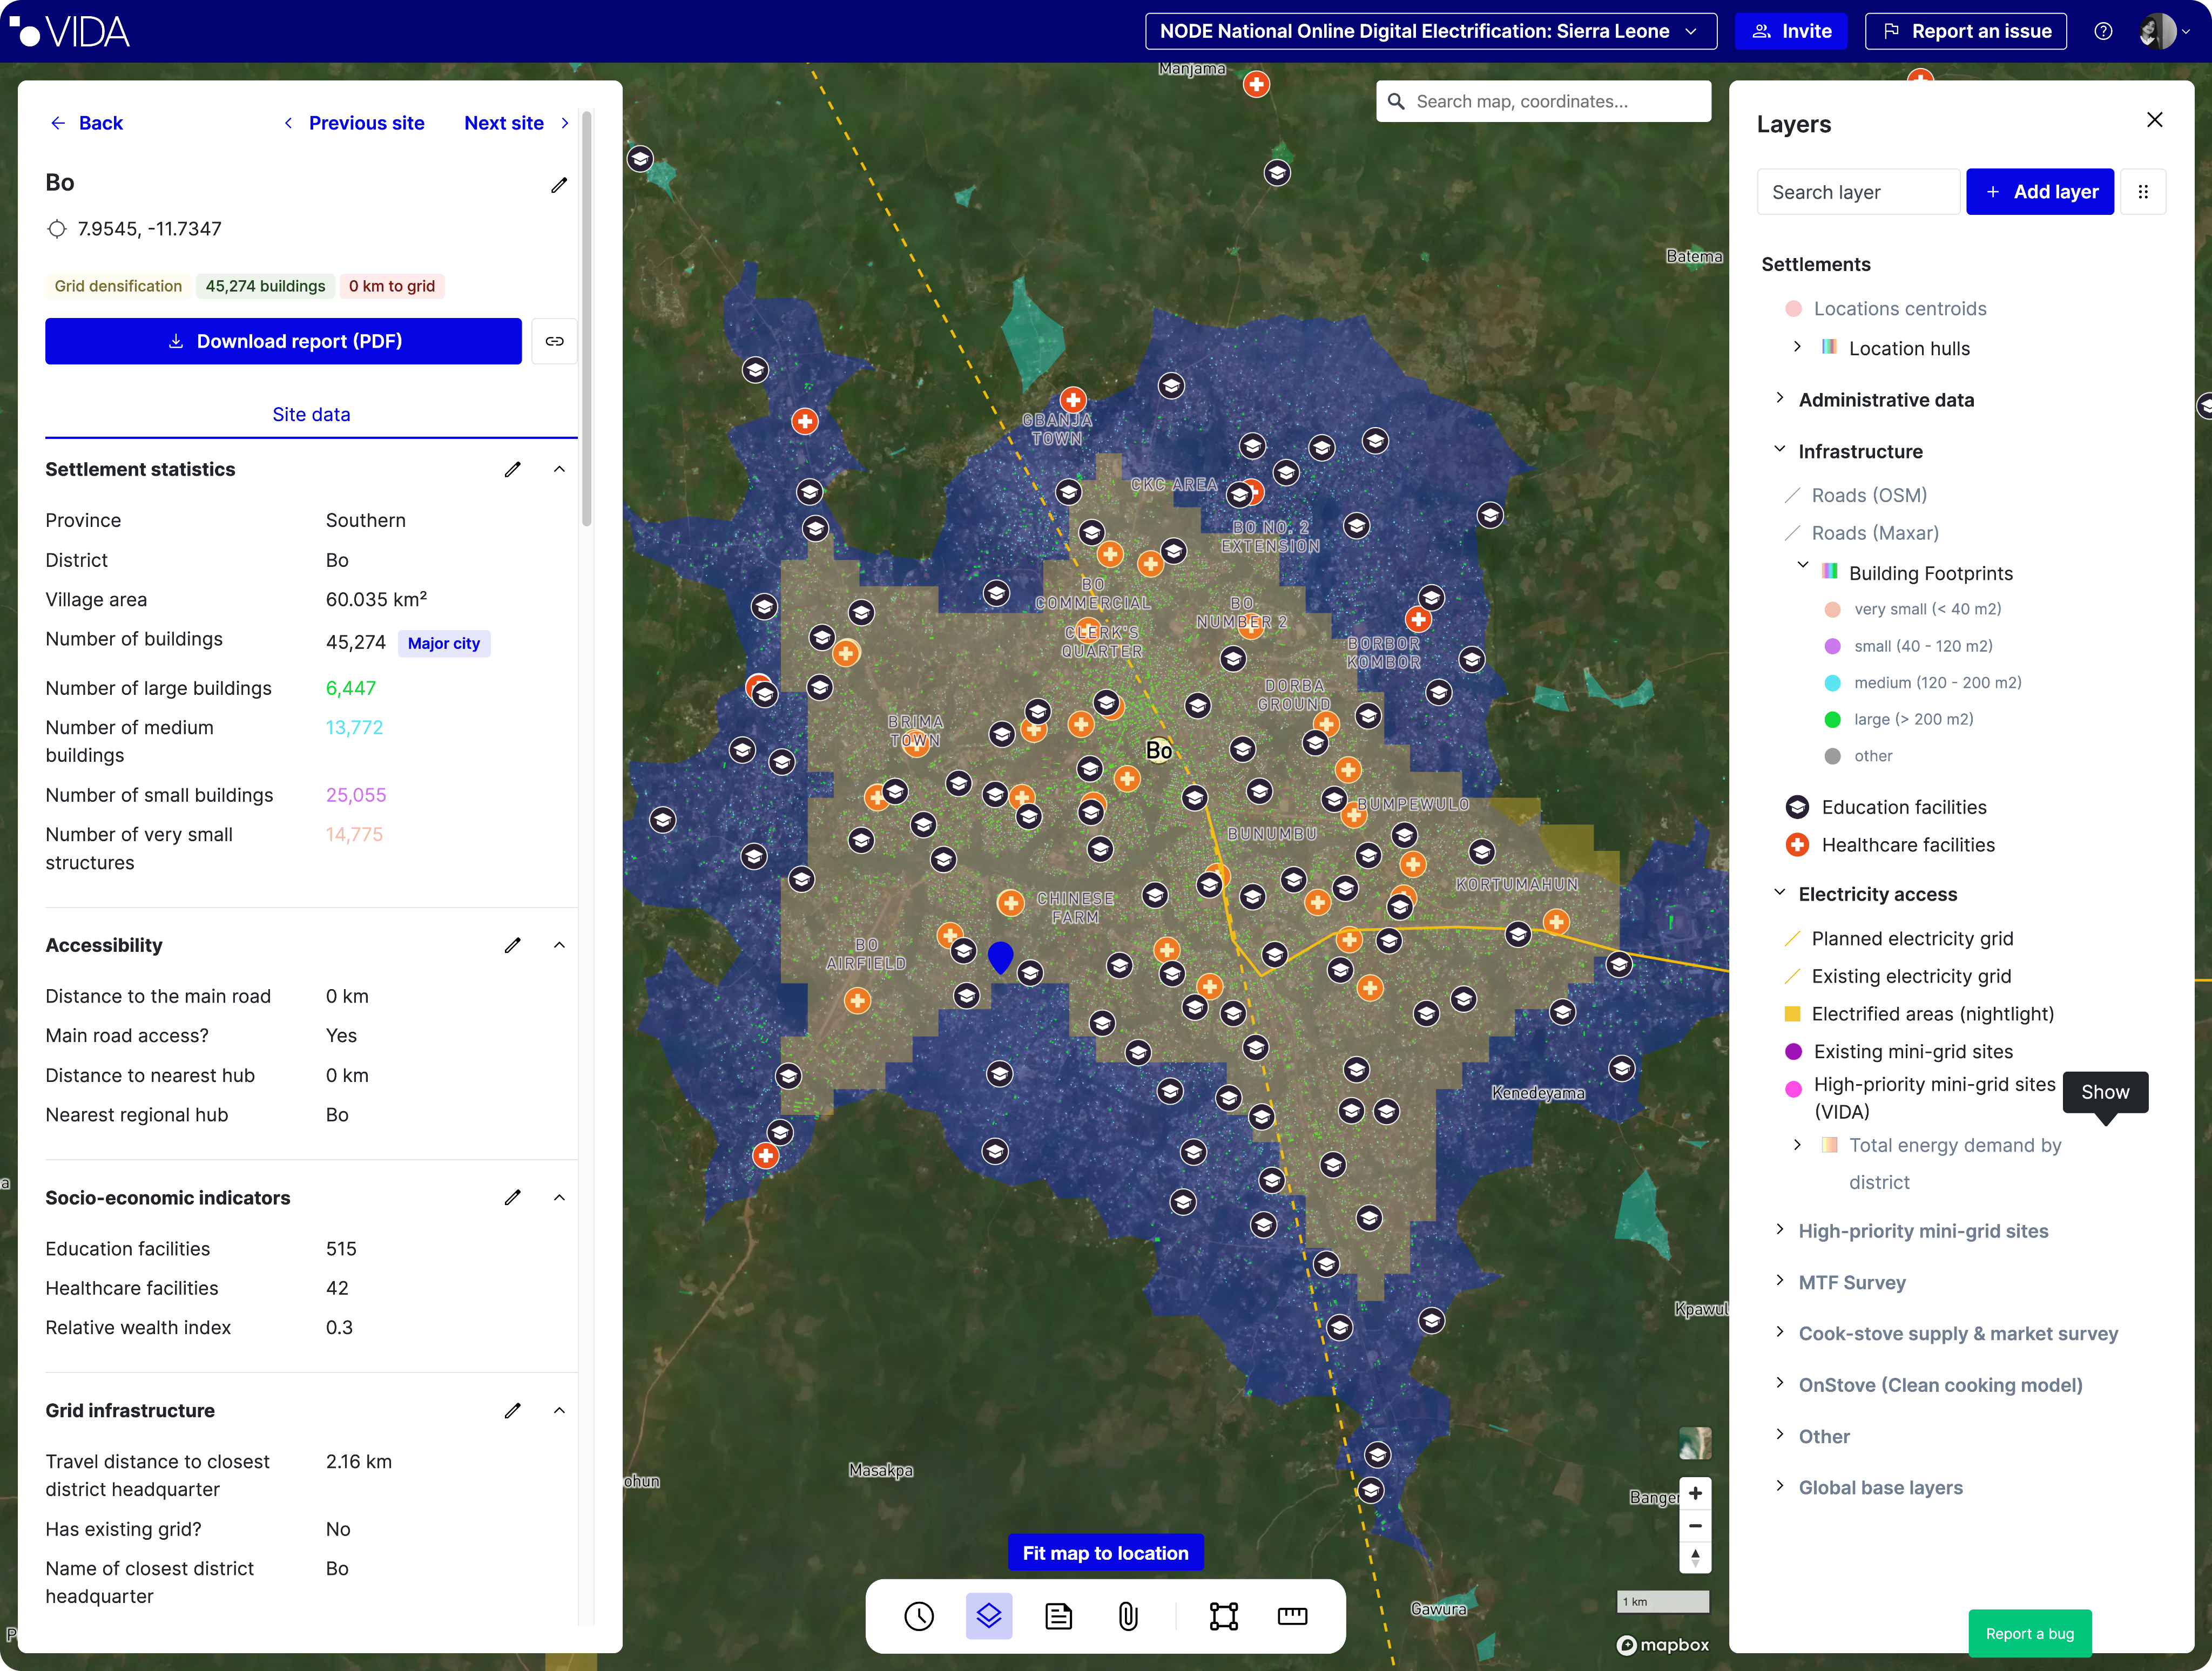Open the notes document icon

point(1058,1616)
